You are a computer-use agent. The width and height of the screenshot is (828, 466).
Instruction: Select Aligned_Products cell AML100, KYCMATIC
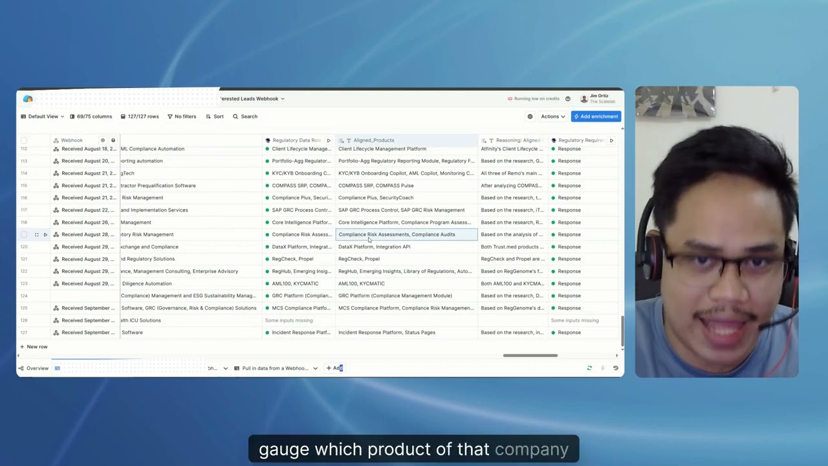pos(406,283)
